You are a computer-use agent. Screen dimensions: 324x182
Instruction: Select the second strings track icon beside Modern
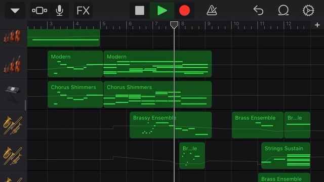click(13, 64)
